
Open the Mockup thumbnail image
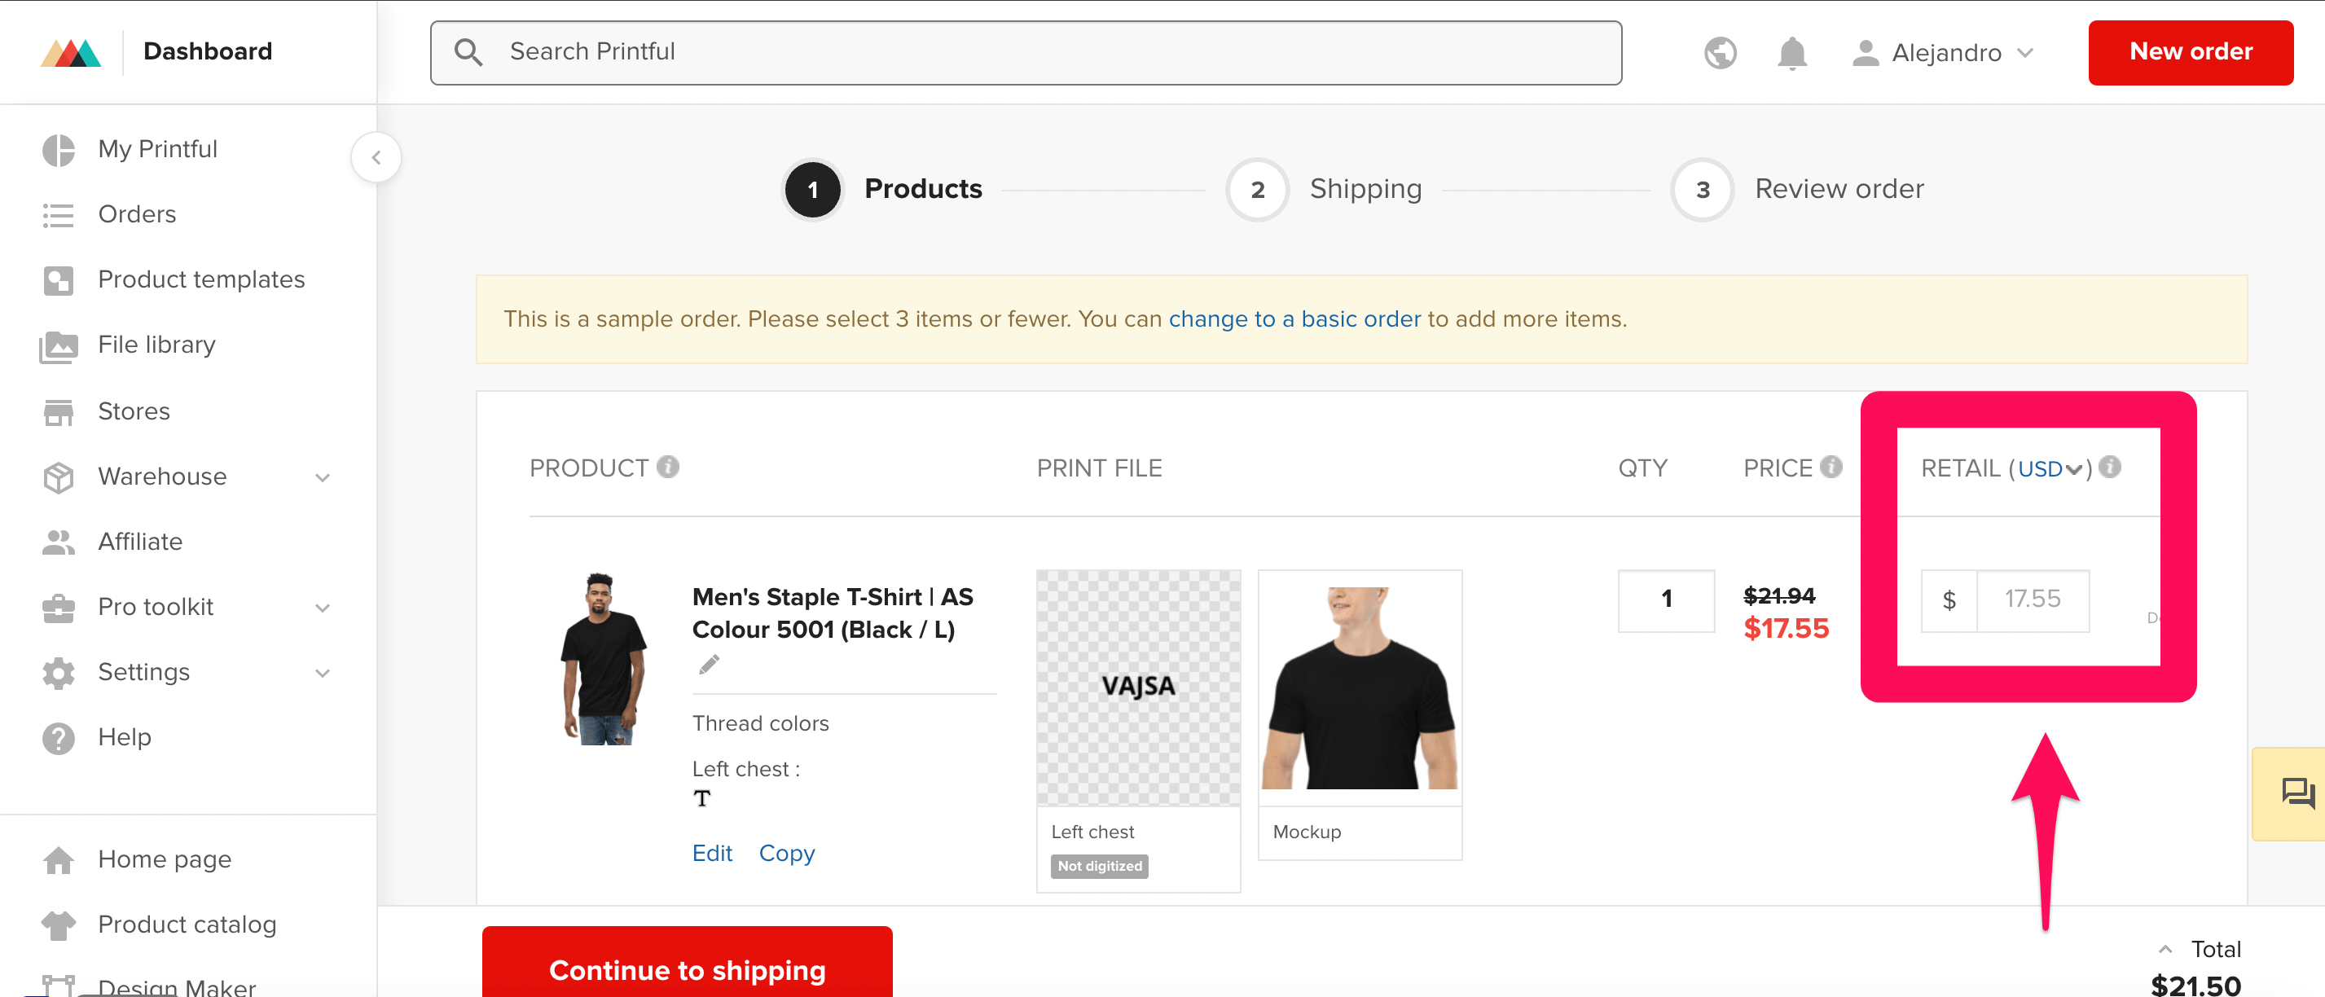point(1360,687)
